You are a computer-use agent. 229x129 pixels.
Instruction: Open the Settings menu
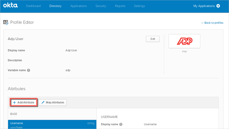coord(139,6)
